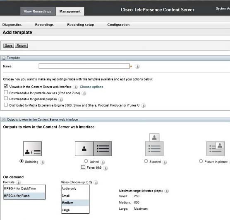Image resolution: width=230 pixels, height=220 pixels.
Task: Select the Joined radio button
Action: point(86,161)
